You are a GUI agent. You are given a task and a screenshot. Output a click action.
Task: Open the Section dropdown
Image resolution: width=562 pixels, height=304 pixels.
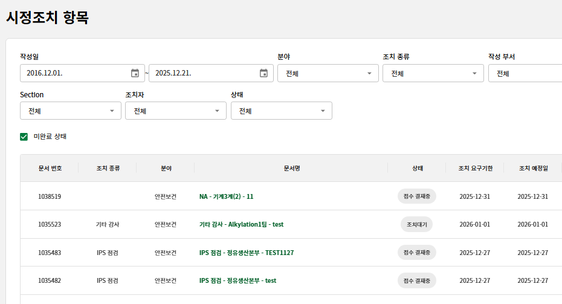tap(70, 111)
